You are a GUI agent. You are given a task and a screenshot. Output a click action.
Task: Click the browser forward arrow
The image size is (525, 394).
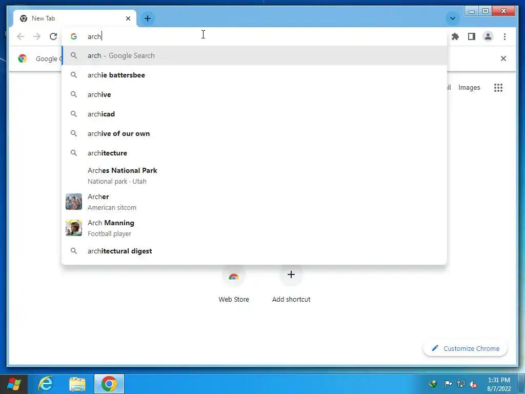click(x=37, y=36)
